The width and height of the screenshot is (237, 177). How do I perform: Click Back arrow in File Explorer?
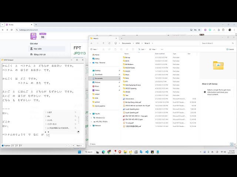point(91,43)
